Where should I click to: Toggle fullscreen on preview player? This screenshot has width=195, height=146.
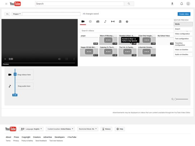click(x=67, y=59)
